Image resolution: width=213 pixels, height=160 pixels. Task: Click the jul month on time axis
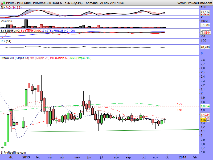101,158
